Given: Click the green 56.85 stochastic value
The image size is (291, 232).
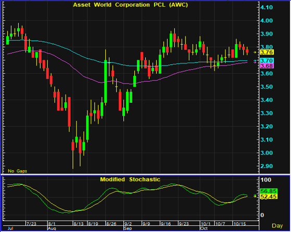Looking at the screenshot, I should click(269, 191).
